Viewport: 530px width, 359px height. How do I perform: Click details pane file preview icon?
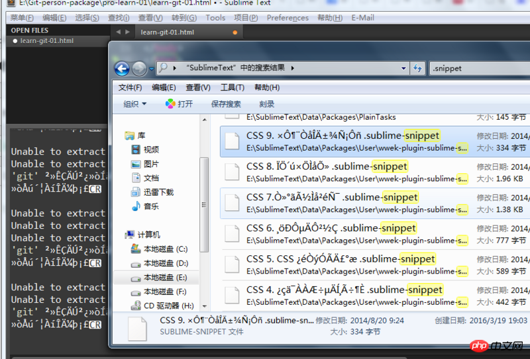[x=137, y=329]
